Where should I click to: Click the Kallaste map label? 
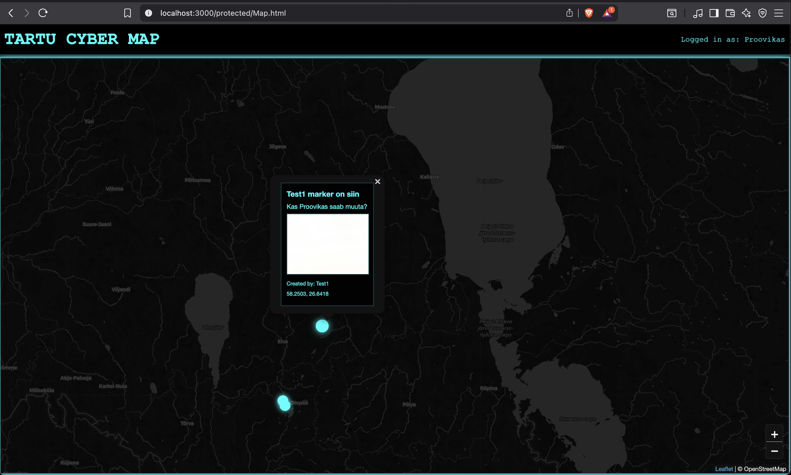430,177
